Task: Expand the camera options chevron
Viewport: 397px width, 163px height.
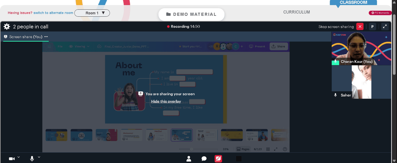Action: [x=18, y=157]
